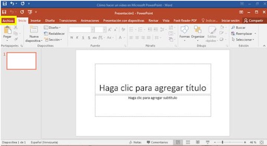Open the Foxit Reader PDF tab
This screenshot has height=146, width=267.
185,21
